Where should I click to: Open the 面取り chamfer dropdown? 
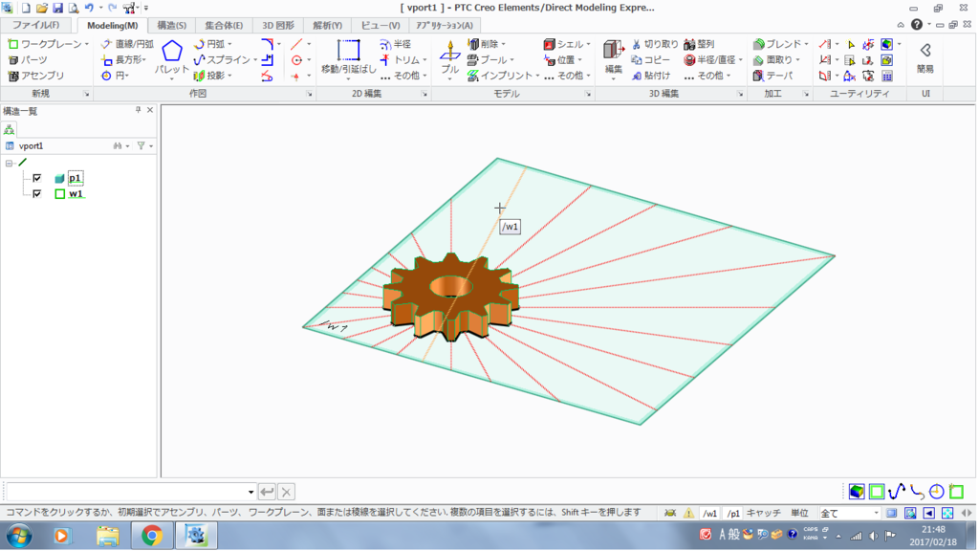(x=798, y=60)
